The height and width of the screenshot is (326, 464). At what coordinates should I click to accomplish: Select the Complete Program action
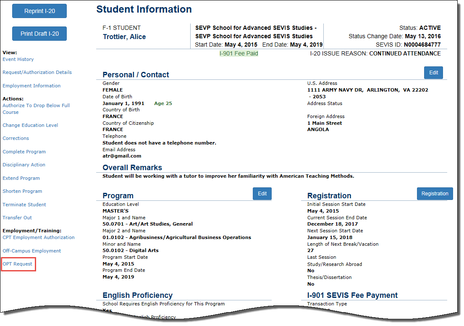24,152
